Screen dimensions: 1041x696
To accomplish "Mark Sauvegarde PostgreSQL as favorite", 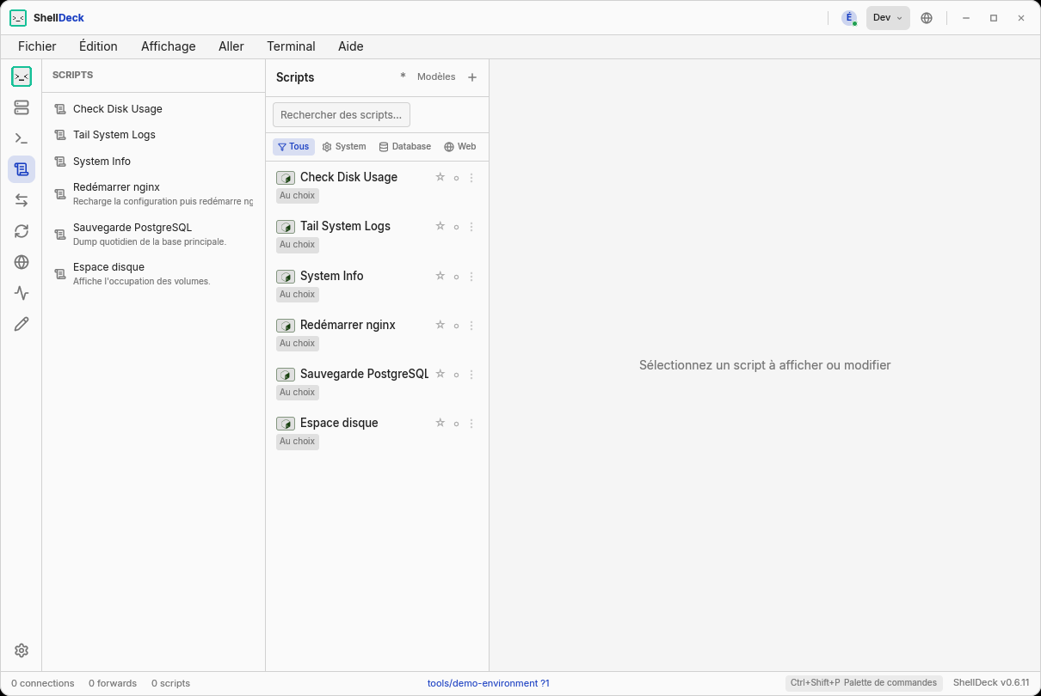I will [x=440, y=375].
